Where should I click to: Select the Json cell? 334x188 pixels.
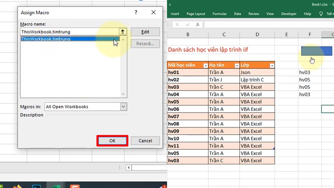pyautogui.click(x=257, y=72)
